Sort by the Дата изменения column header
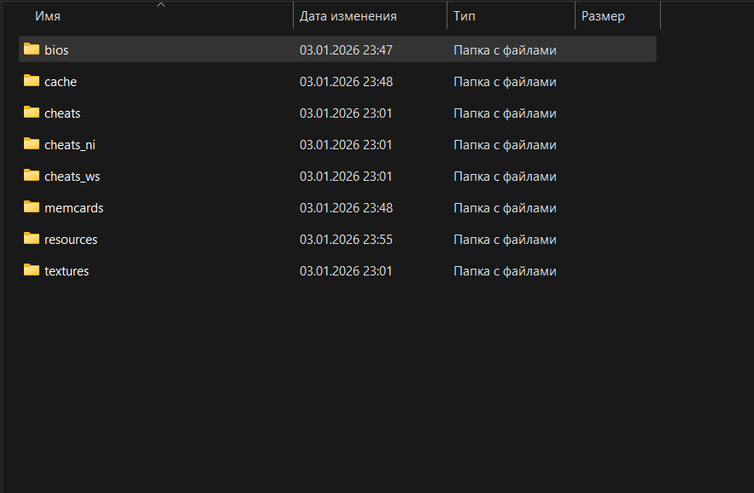754x493 pixels. click(348, 16)
